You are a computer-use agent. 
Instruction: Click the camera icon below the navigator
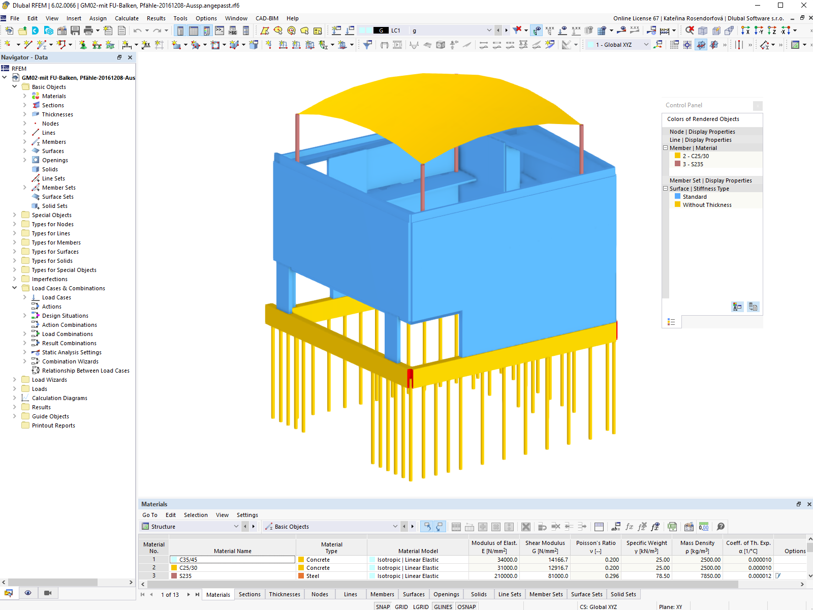(x=48, y=593)
